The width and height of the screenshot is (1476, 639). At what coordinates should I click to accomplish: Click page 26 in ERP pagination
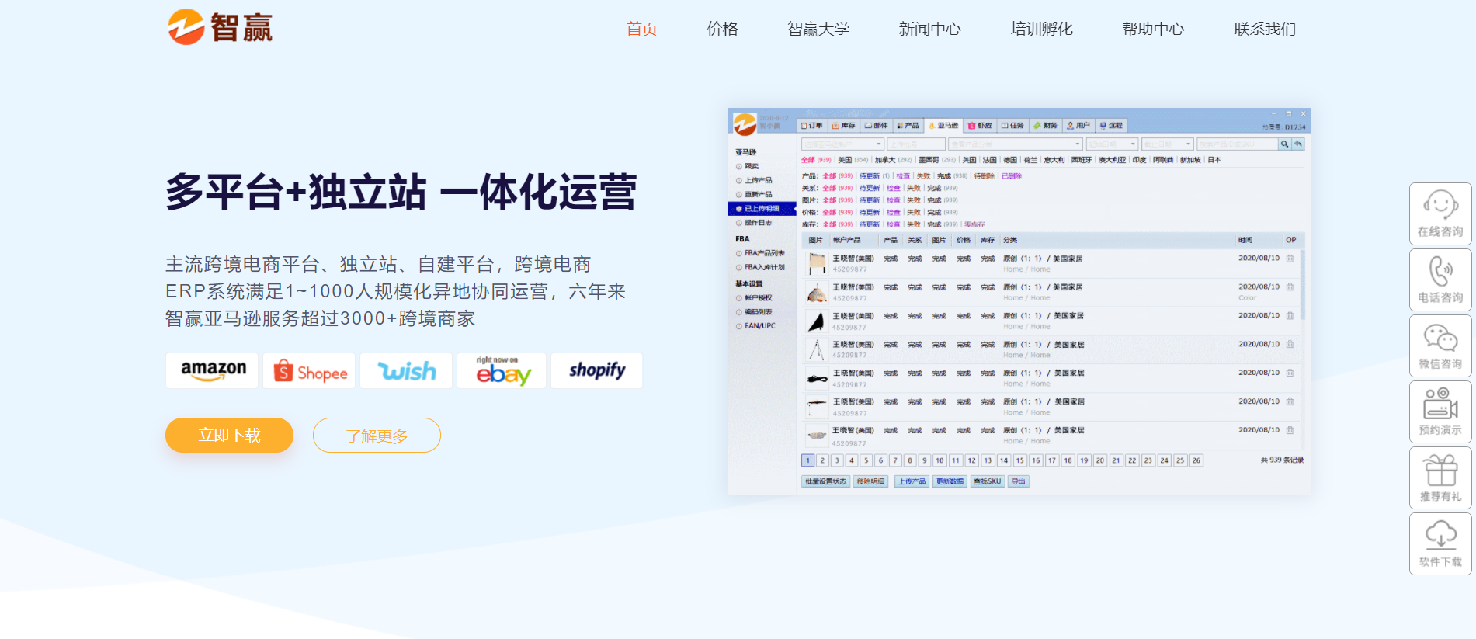click(1196, 460)
